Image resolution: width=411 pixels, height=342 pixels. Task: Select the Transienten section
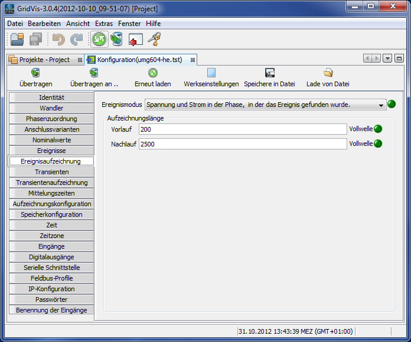pos(51,172)
